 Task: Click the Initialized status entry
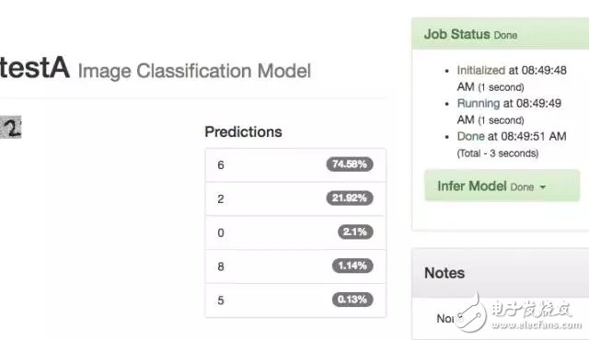[512, 78]
